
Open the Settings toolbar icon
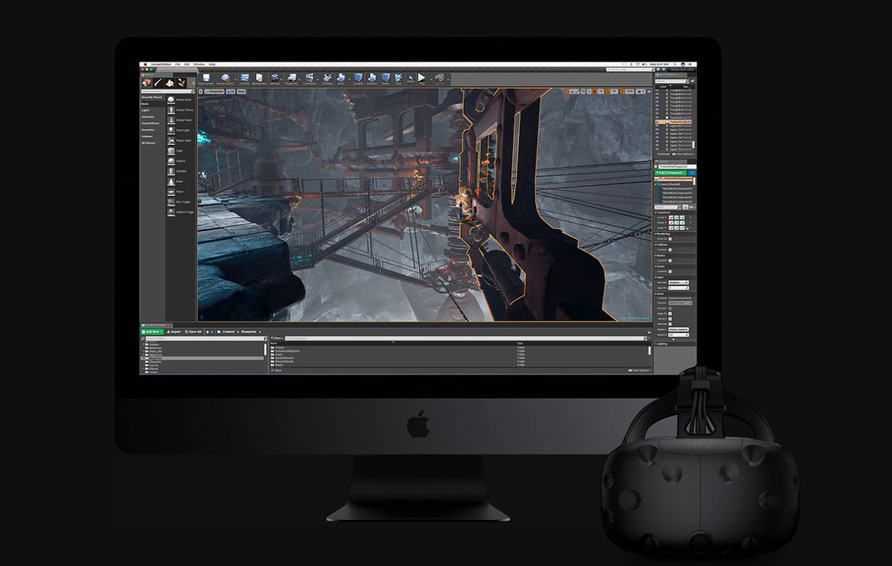[275, 79]
